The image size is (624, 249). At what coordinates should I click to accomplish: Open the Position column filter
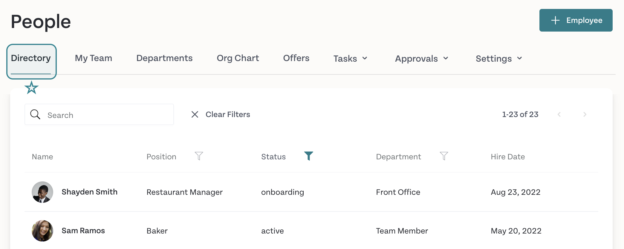click(x=199, y=156)
